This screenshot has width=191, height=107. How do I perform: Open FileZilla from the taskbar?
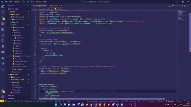point(109,105)
